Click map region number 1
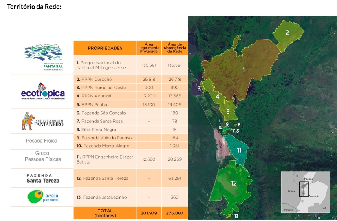This screenshot has width=337, height=221. [x=244, y=70]
